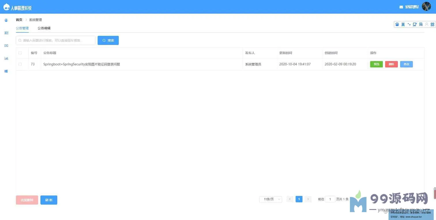Click the 公告标题 column header
This screenshot has width=436, height=220.
[50, 53]
